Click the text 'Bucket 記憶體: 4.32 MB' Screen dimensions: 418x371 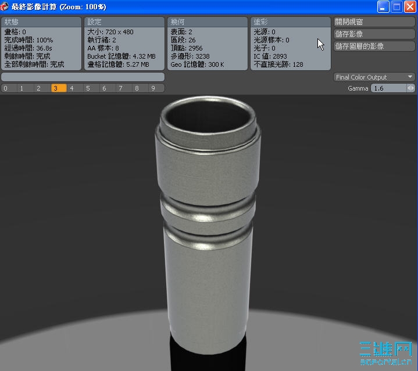pos(122,56)
